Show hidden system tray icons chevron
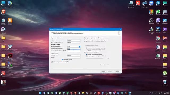Screen dimensions: 170x95 (x=148, y=93)
